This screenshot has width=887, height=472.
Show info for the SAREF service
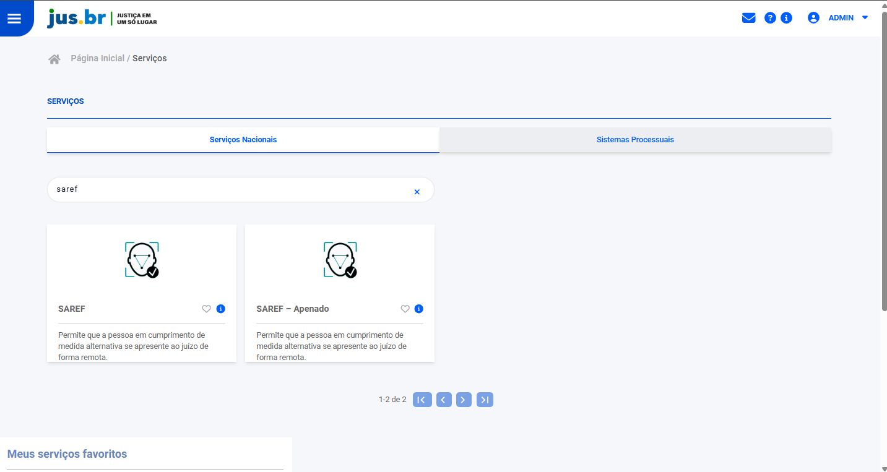click(x=221, y=309)
